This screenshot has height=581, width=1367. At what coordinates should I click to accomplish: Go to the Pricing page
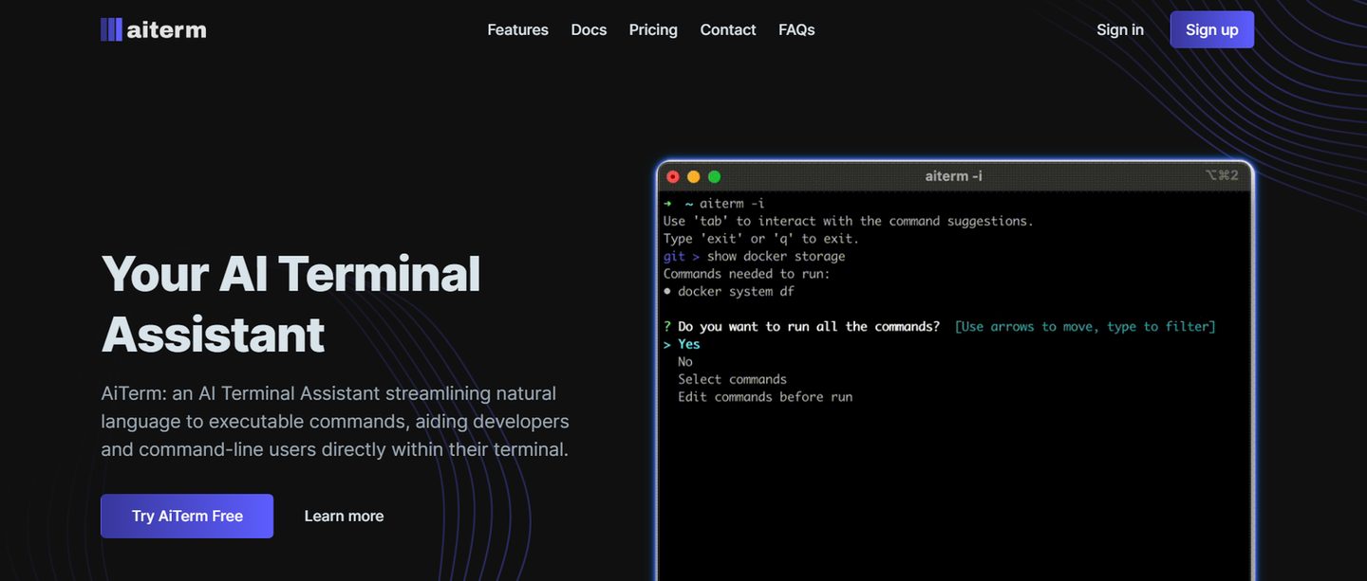point(653,29)
